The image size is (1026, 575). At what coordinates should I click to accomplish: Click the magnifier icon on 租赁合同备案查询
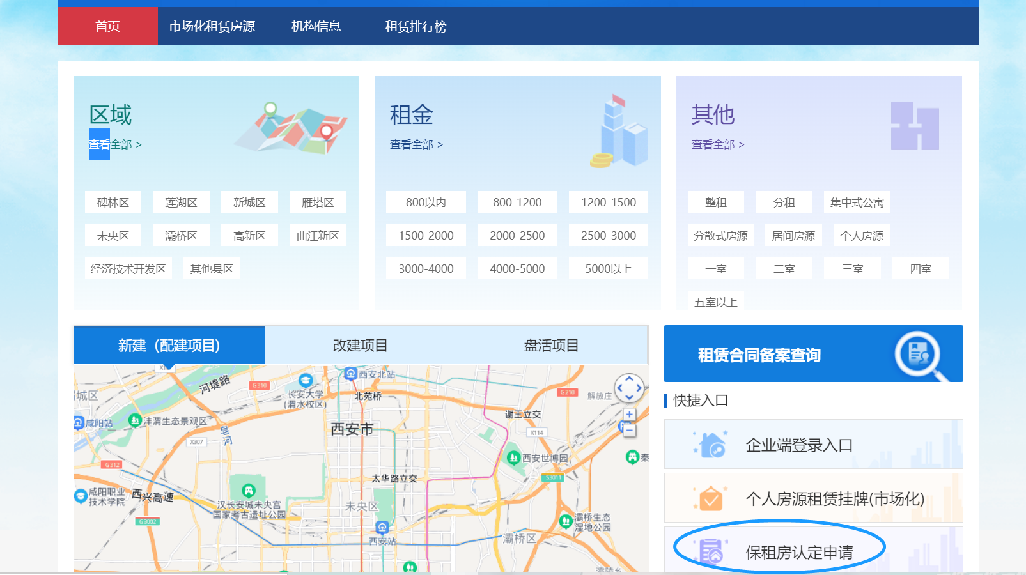tap(919, 354)
